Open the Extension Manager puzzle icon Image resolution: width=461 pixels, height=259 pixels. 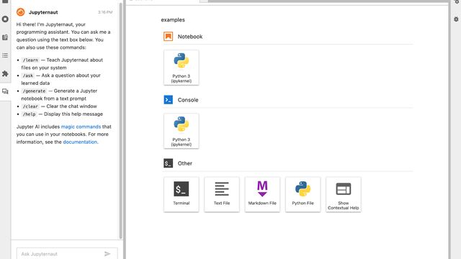(x=5, y=73)
